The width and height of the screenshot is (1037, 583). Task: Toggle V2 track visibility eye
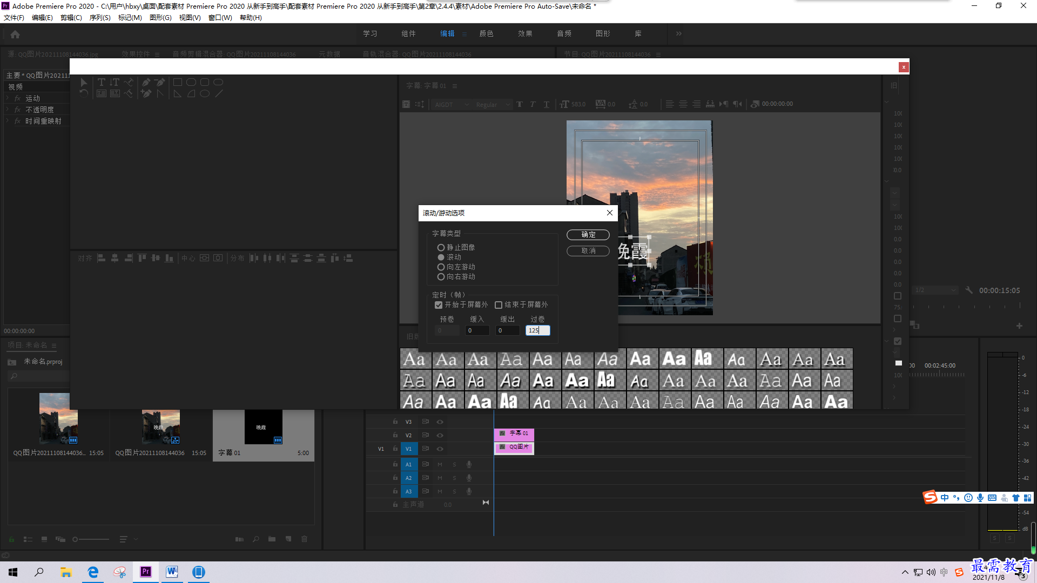pos(440,435)
